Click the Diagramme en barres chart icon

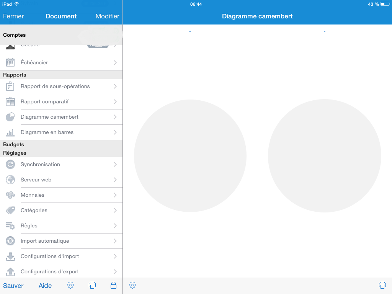pyautogui.click(x=10, y=132)
